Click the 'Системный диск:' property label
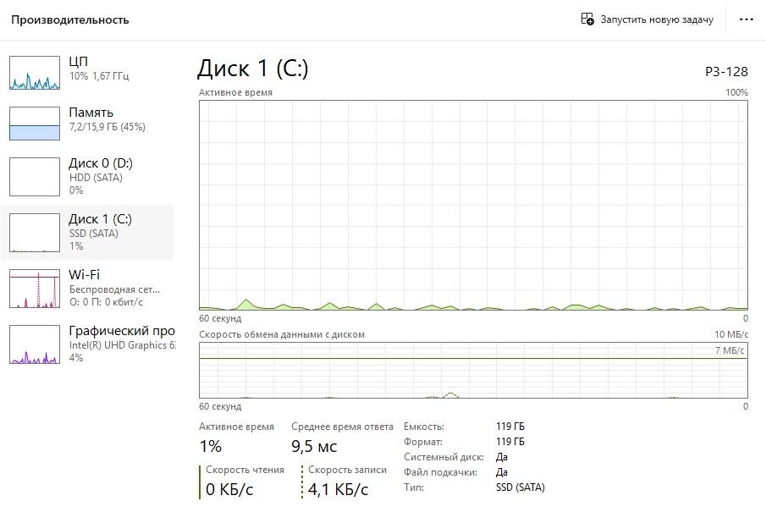Image resolution: width=766 pixels, height=512 pixels. (x=444, y=457)
